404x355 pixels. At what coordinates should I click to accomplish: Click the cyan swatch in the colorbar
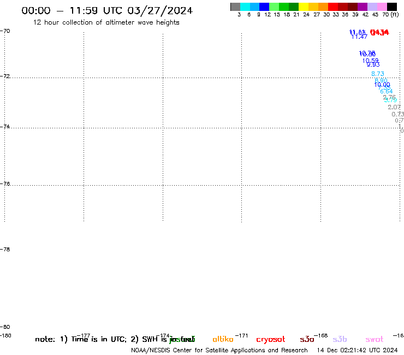pyautogui.click(x=245, y=7)
